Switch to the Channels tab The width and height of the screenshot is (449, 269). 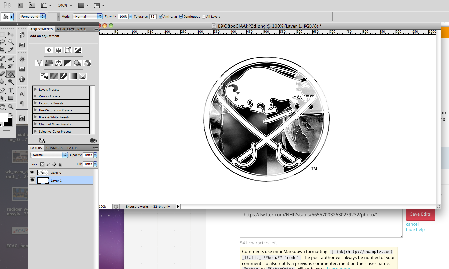click(55, 148)
